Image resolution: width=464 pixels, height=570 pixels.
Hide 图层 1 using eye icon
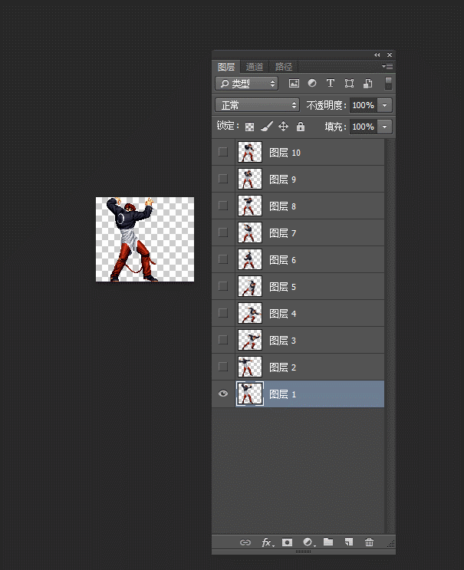223,394
